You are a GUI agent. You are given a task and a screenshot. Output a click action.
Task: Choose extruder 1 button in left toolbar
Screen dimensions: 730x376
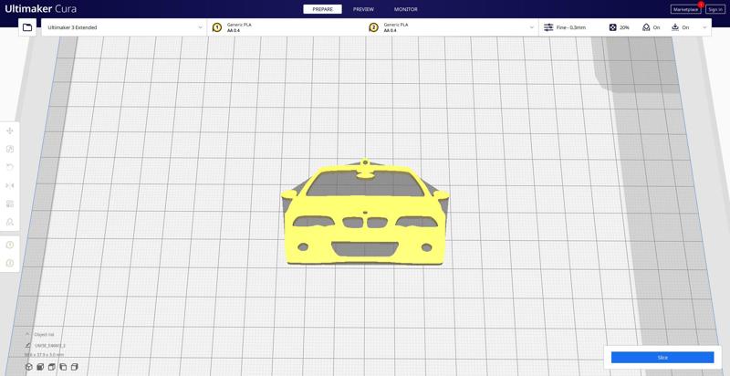click(x=10, y=245)
